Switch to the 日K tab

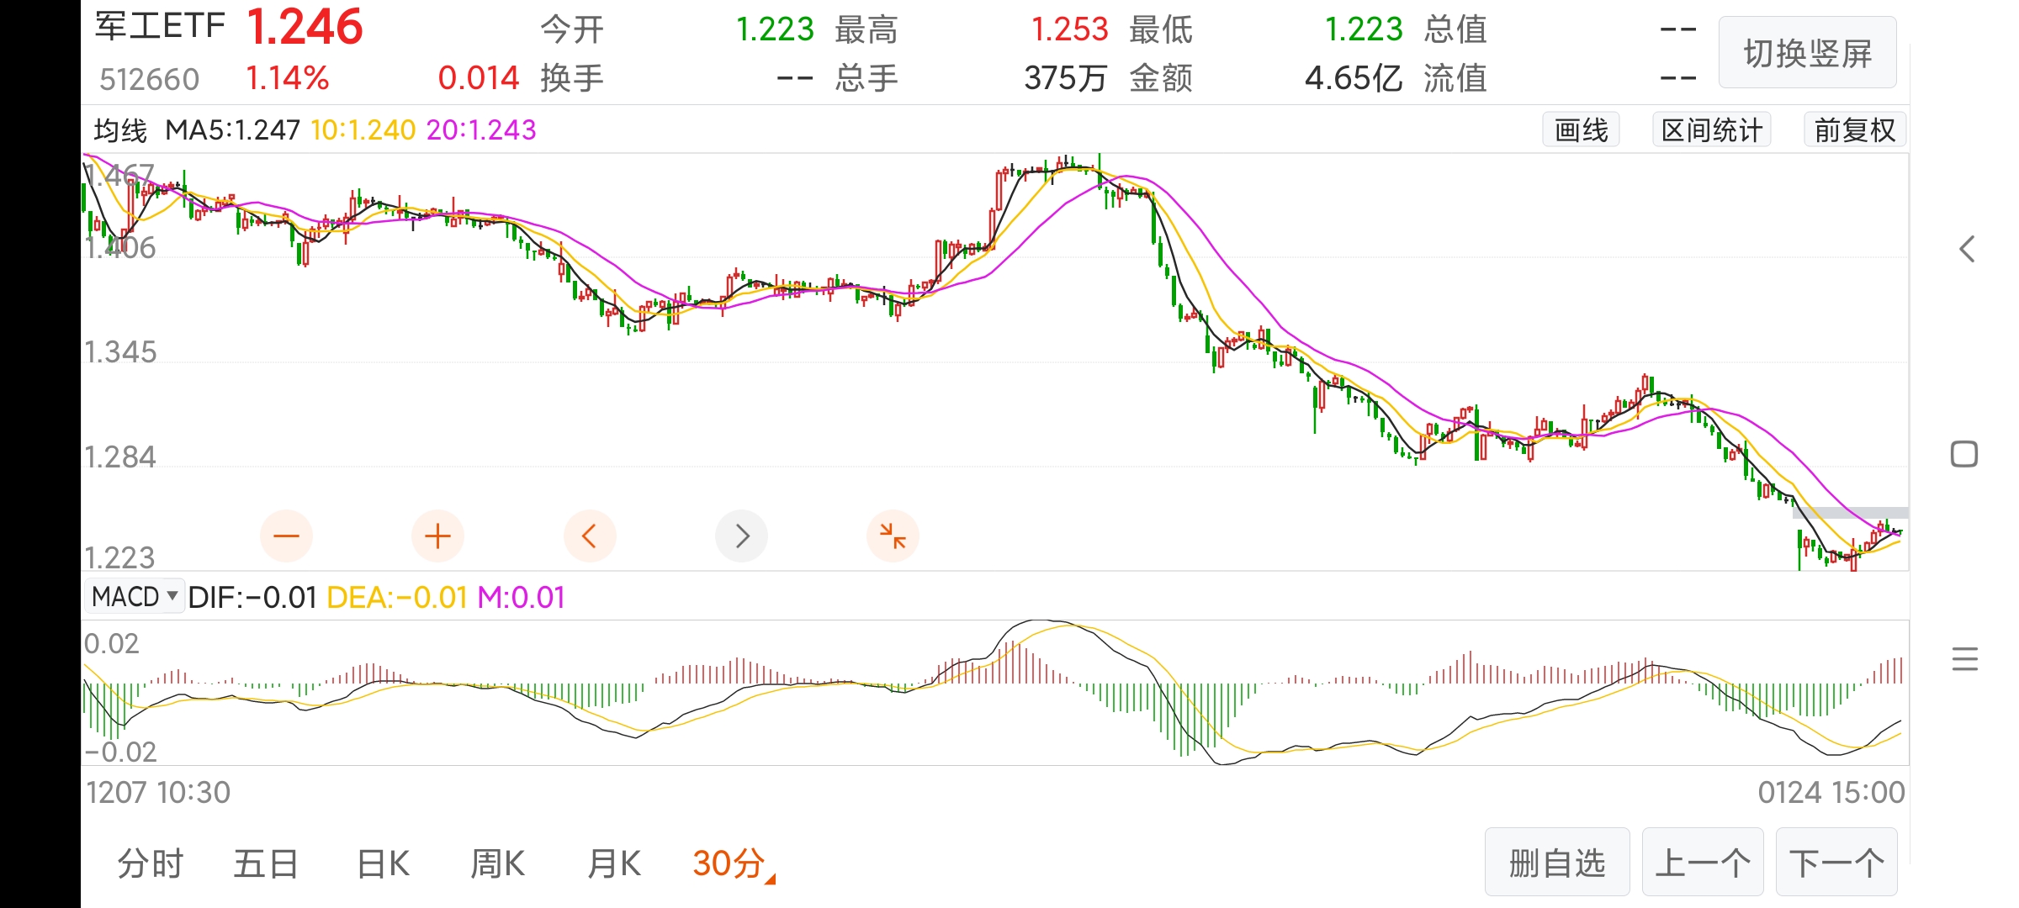pyautogui.click(x=383, y=863)
